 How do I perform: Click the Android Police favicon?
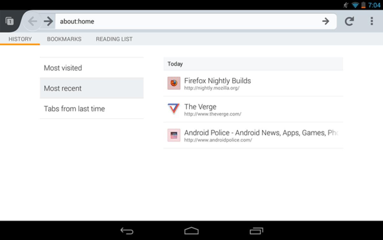[174, 135]
